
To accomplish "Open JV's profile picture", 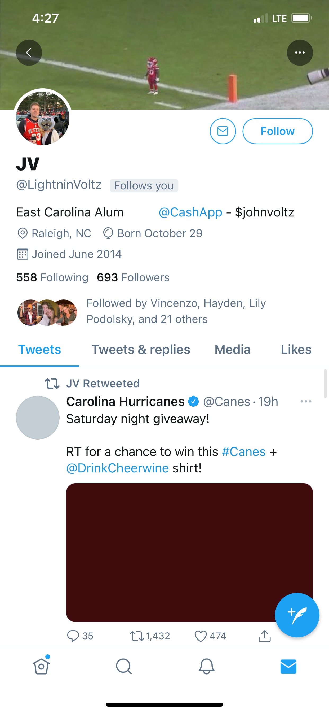I will [x=43, y=118].
